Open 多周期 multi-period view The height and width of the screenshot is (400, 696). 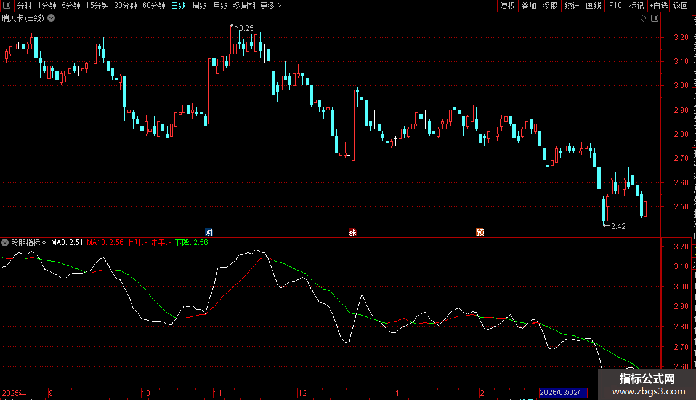[244, 6]
